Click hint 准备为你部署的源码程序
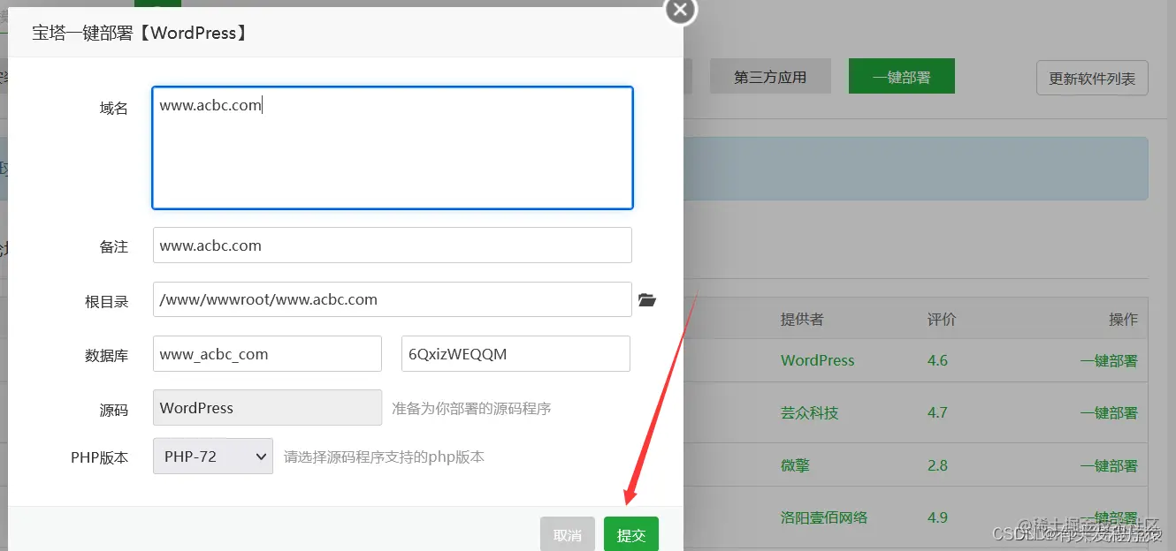 [471, 409]
